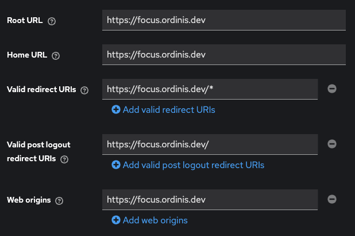Click the post logout redirect URI field
Viewport: 355px width, 236px height.
pyautogui.click(x=210, y=144)
